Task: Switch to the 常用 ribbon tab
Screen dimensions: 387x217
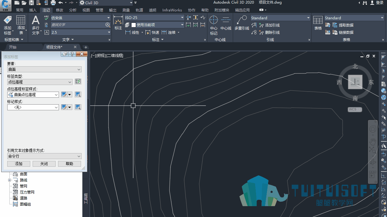Action: (20, 10)
